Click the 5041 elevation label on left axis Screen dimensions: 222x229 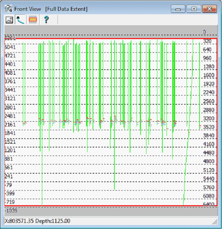click(10, 47)
